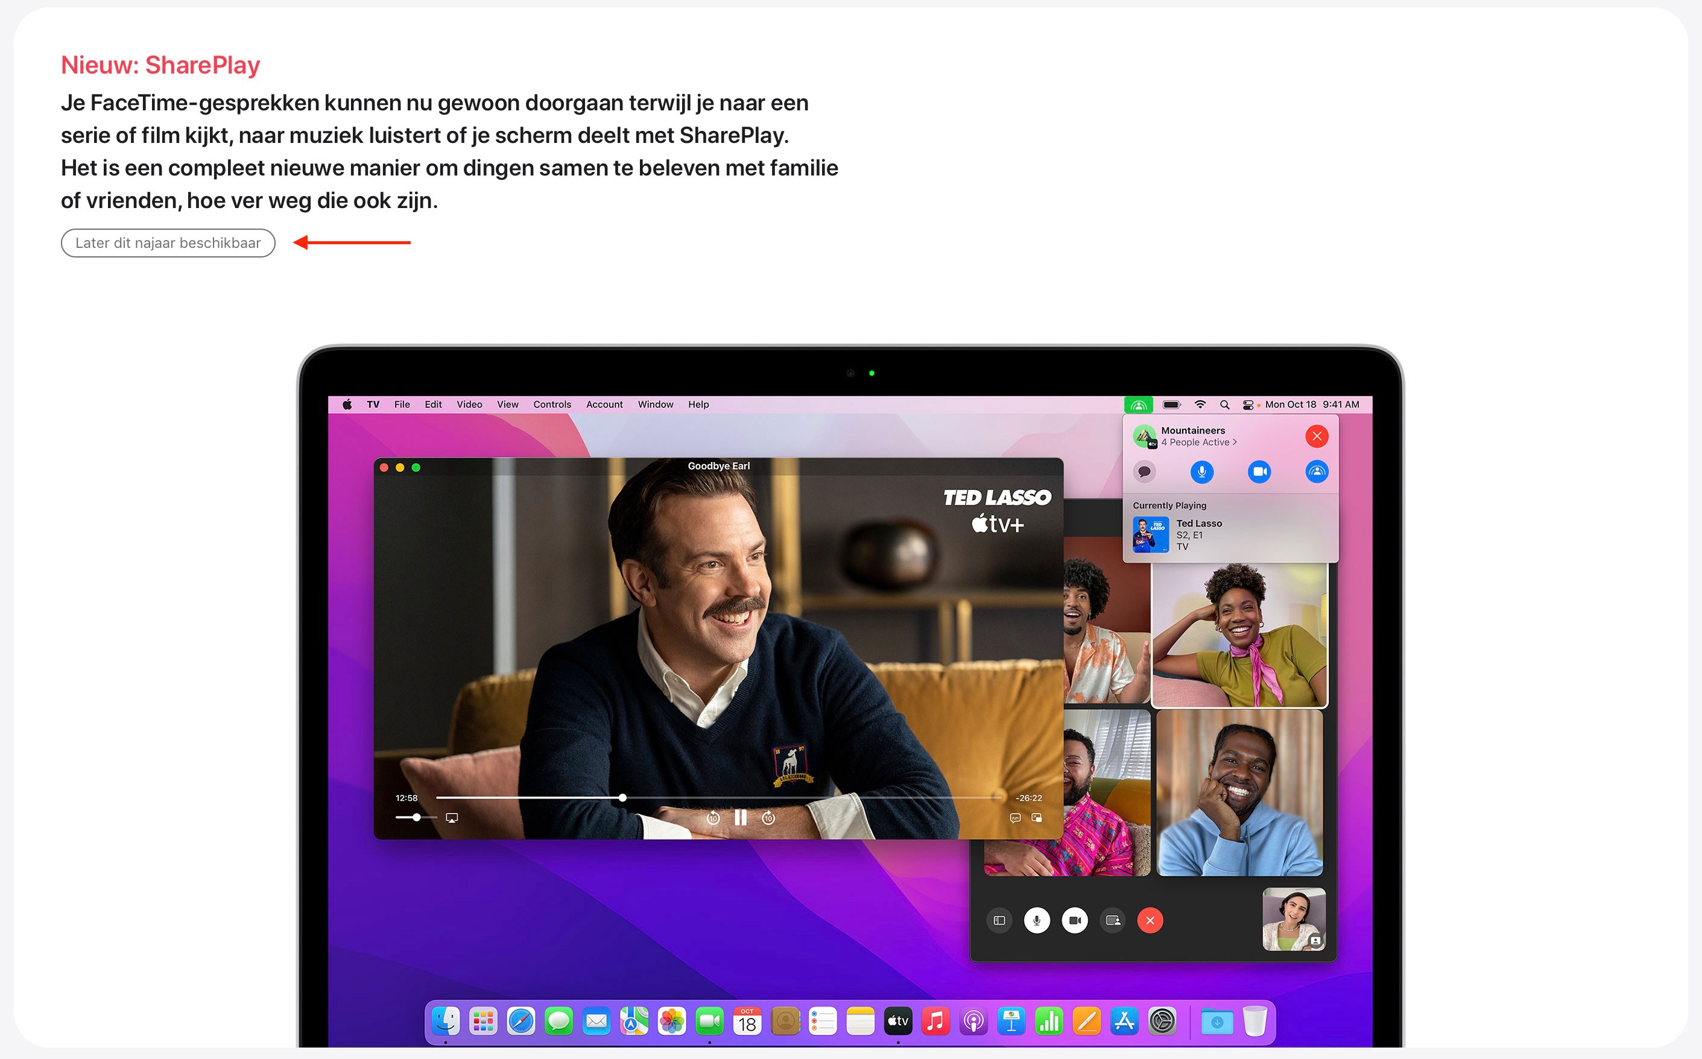Click screen share button in FaceTime window

point(1112,920)
